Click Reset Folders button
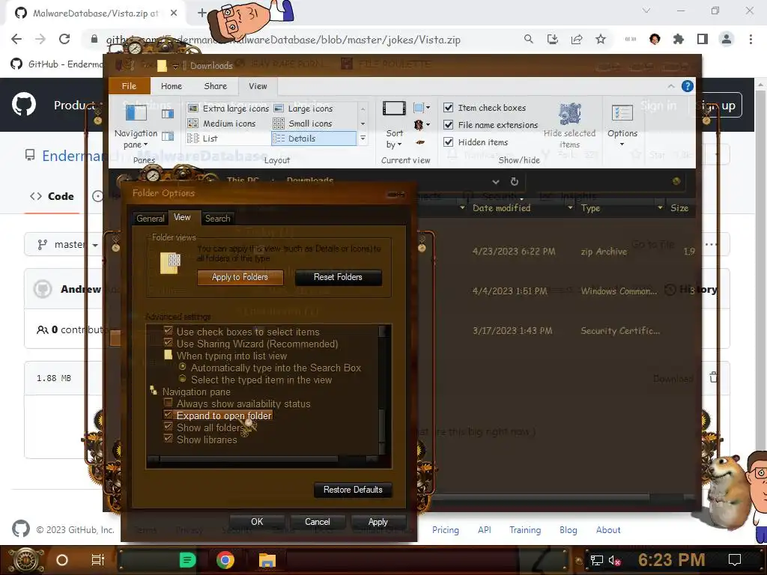767x575 pixels. (x=338, y=277)
